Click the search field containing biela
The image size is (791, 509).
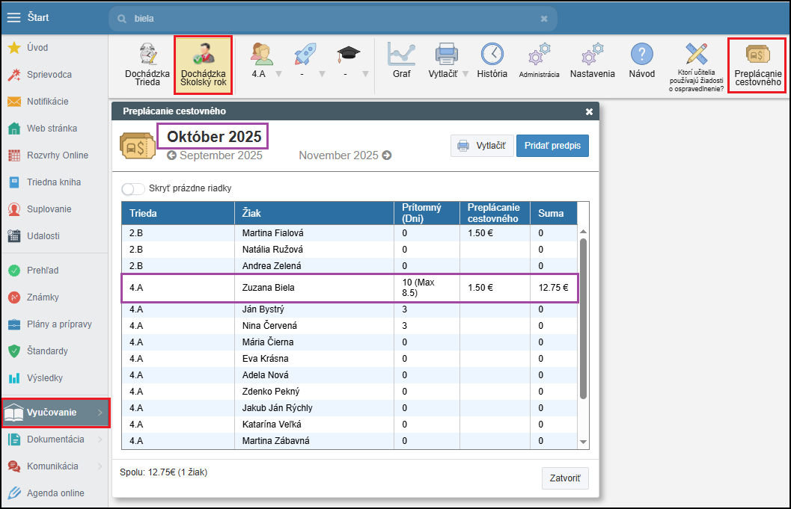coord(329,19)
